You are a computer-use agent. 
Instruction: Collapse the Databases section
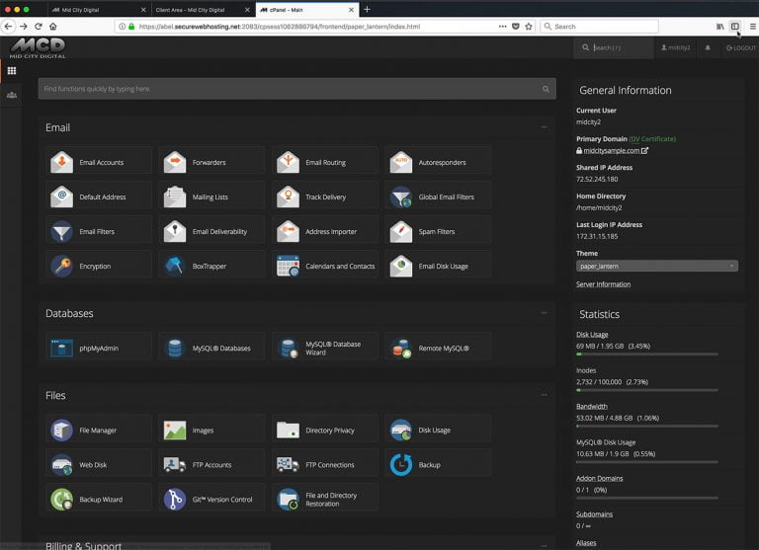tap(544, 313)
